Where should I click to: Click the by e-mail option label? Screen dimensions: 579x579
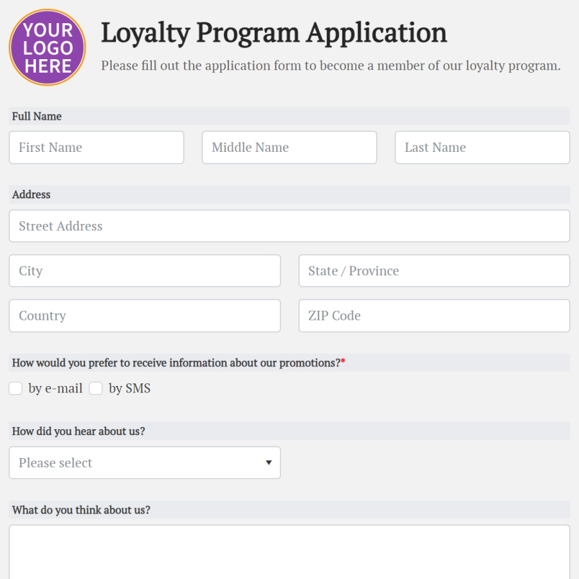[55, 389]
